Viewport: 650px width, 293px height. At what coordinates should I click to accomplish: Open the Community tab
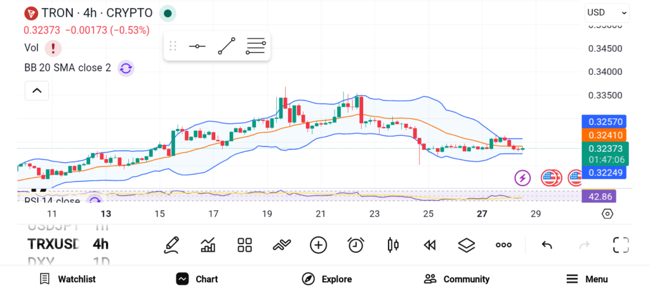[456, 279]
